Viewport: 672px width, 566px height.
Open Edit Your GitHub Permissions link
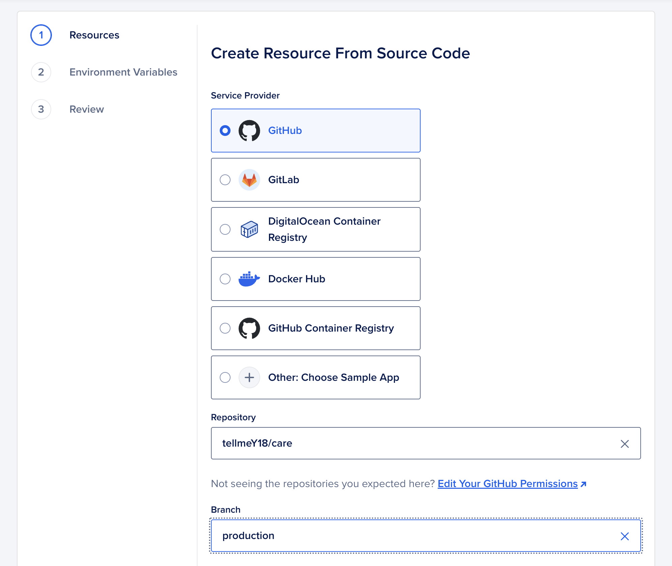pyautogui.click(x=507, y=484)
